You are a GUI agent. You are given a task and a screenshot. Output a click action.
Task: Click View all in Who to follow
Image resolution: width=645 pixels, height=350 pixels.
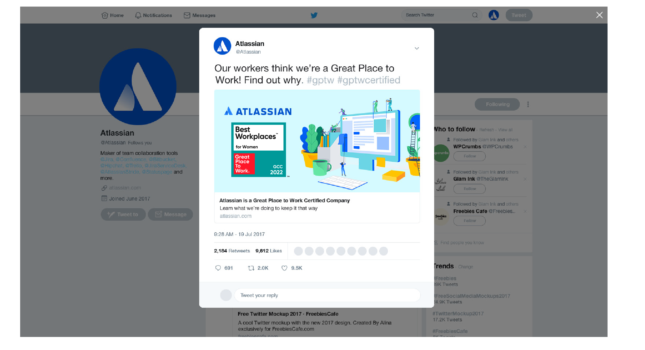[505, 130]
